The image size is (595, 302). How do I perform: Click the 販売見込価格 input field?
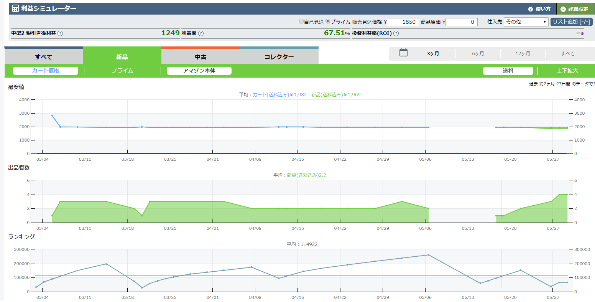(403, 22)
